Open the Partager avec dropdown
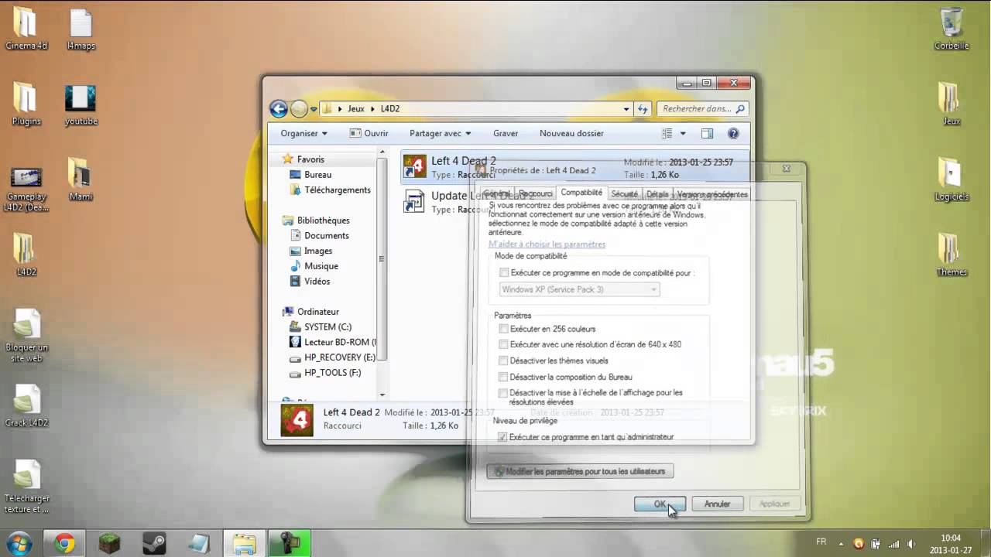 (440, 133)
